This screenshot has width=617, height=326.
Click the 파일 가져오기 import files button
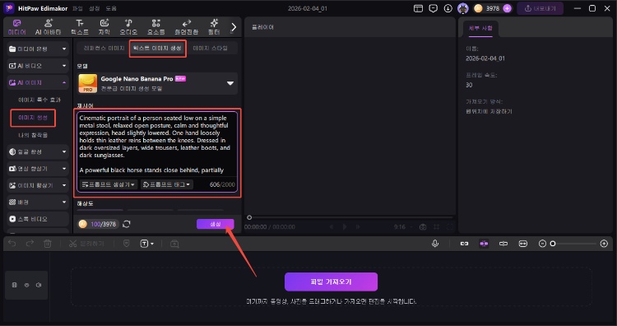(x=331, y=282)
